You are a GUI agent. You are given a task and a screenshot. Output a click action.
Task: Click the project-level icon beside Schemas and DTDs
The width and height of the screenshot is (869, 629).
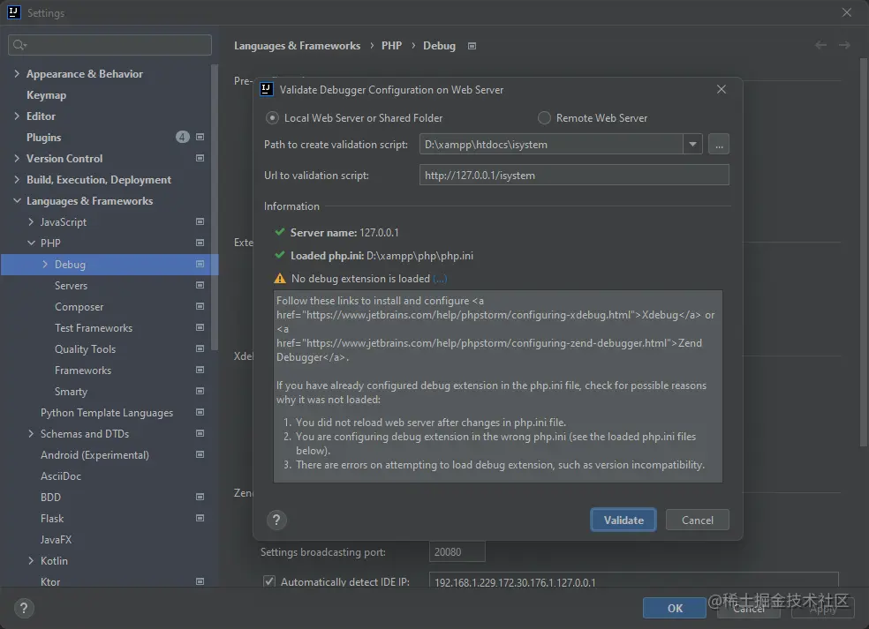click(200, 433)
